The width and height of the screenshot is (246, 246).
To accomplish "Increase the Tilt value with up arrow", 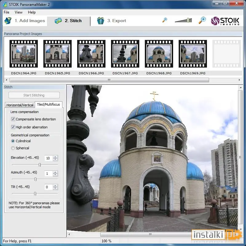I will (55, 186).
